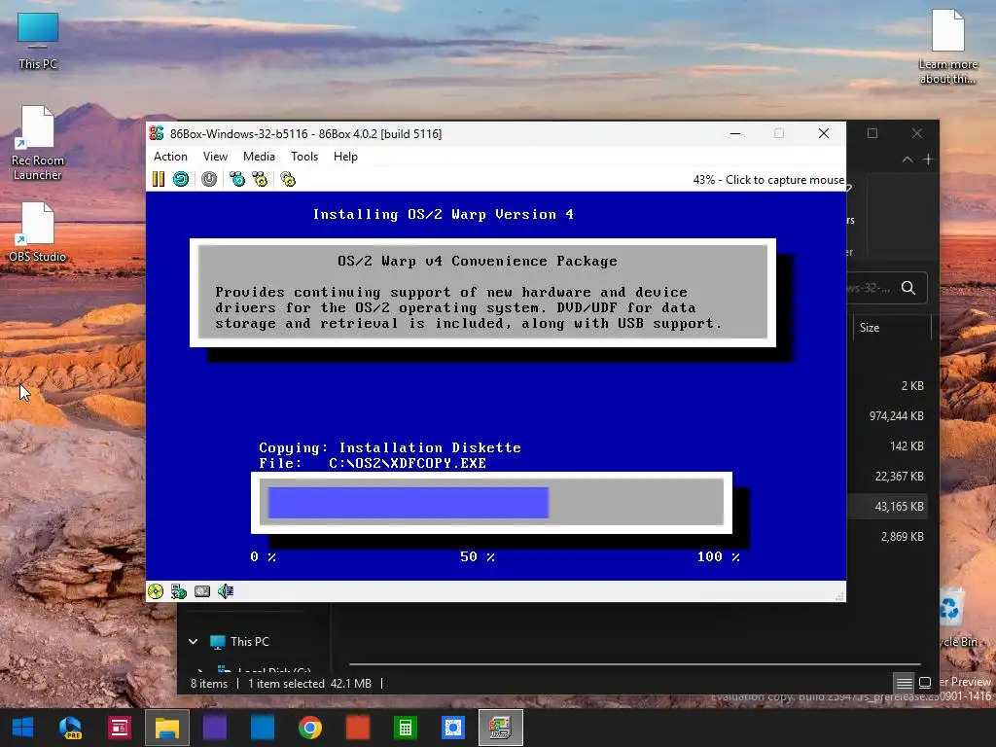
Task: Pause the 86Box emulation
Action: click(x=159, y=180)
